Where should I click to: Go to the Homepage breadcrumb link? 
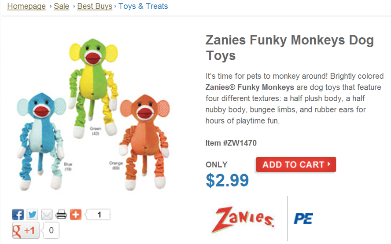[x=26, y=7]
